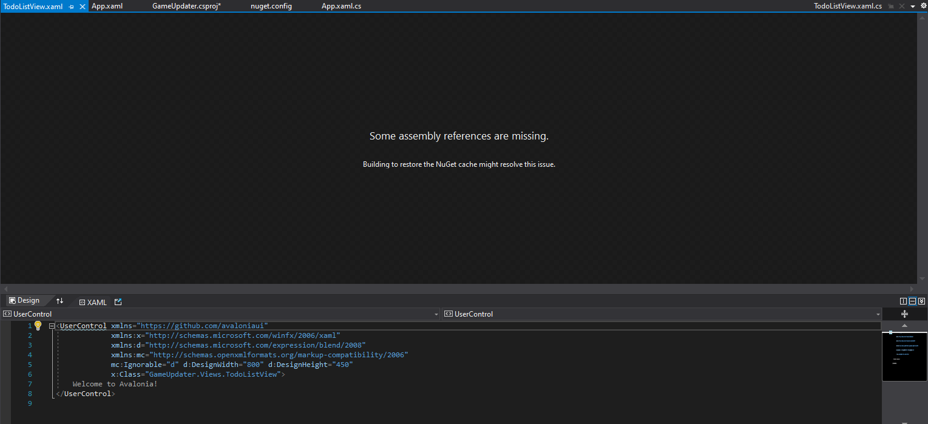
Task: Open the left UserControl breadcrumb dropdown
Action: (435, 314)
